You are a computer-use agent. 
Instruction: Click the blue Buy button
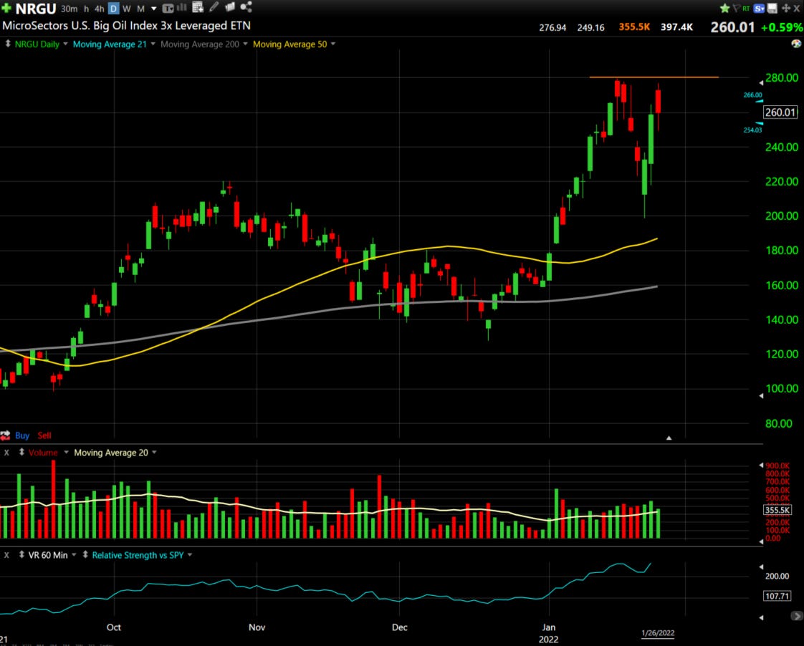(x=22, y=435)
